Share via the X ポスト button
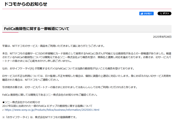Viewport: 175px width, 121px height. 164,14
